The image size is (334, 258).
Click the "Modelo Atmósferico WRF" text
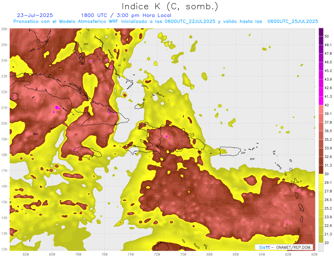pos(89,21)
